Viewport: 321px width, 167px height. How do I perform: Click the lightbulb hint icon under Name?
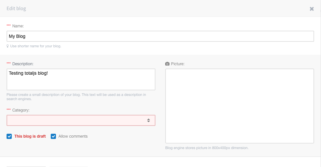(x=8, y=46)
